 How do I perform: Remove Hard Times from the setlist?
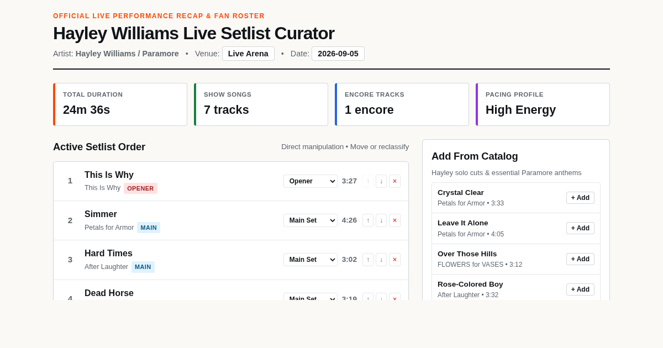[x=394, y=260]
